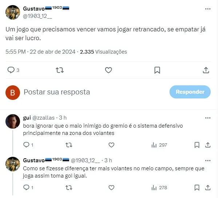Click the Responder button
The height and width of the screenshot is (198, 223).
pos(190,92)
